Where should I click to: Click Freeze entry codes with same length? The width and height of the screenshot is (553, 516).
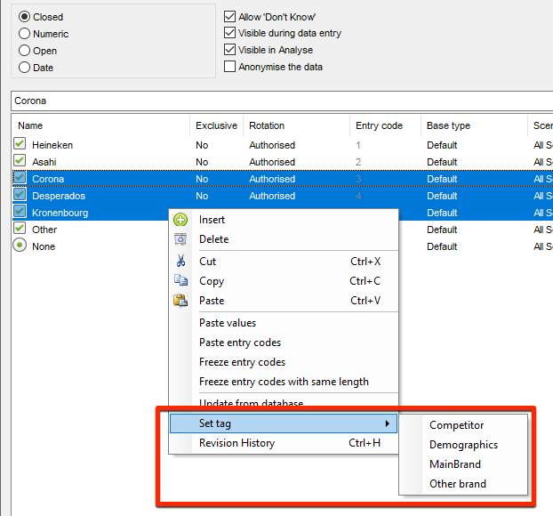[x=284, y=382]
